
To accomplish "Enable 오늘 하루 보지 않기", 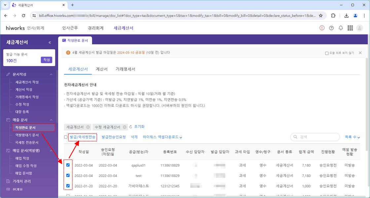I will [x=327, y=53].
